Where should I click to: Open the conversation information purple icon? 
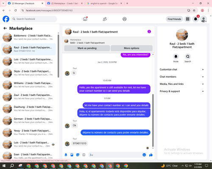coord(149,32)
